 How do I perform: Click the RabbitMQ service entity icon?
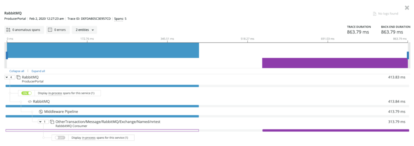(19, 78)
